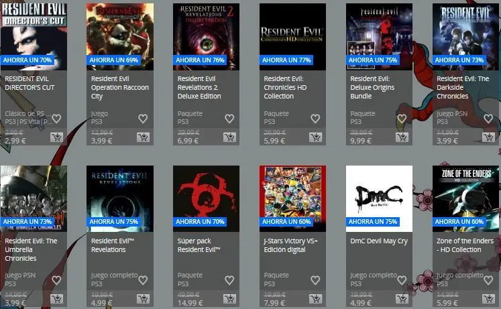This screenshot has width=501, height=309.
Task: Open Resident Evil Revelations 2 Deluxe Edition title
Action: [x=199, y=87]
